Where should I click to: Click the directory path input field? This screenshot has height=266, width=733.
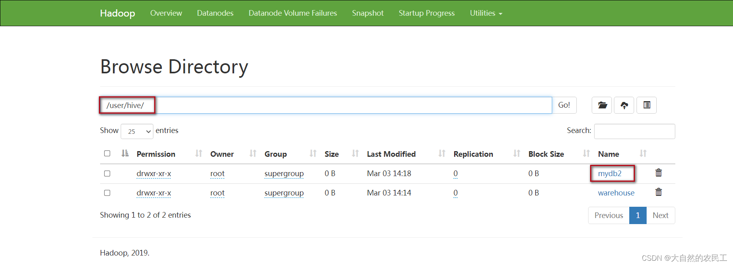pyautogui.click(x=326, y=105)
